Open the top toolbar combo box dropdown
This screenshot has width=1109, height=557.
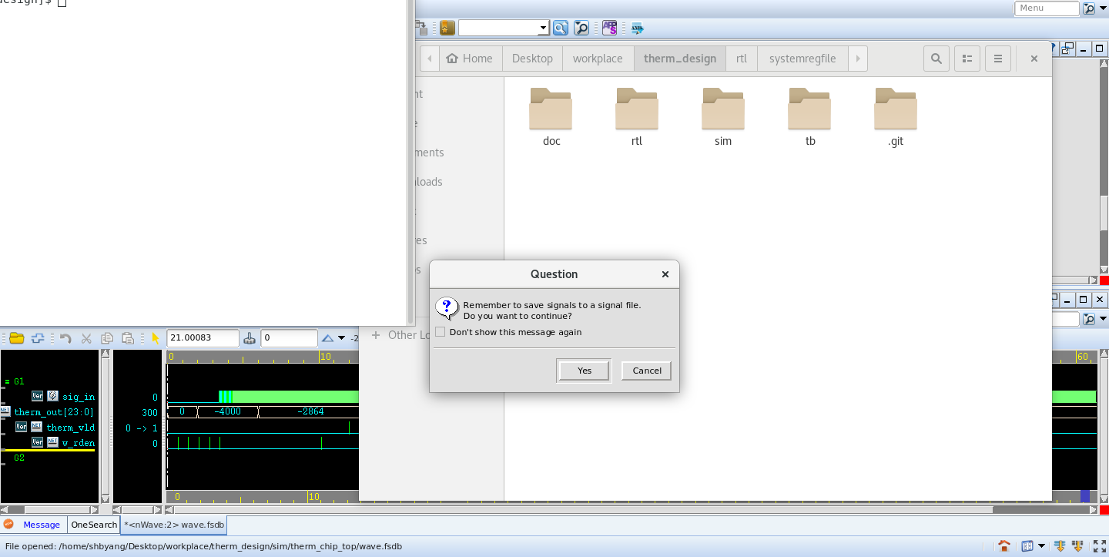543,29
